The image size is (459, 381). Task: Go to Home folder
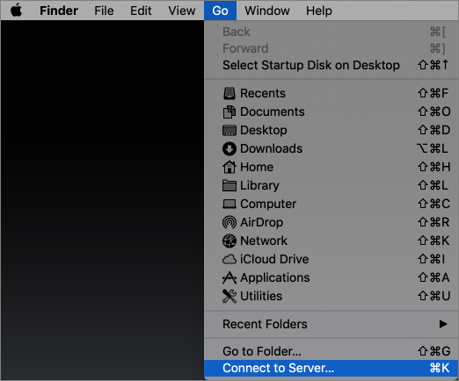[331, 167]
